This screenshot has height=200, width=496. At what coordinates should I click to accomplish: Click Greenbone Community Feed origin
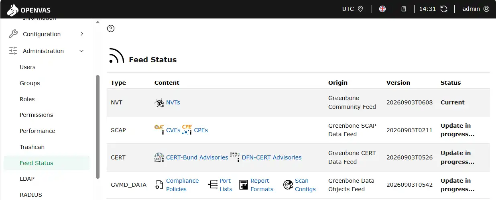[x=352, y=102]
